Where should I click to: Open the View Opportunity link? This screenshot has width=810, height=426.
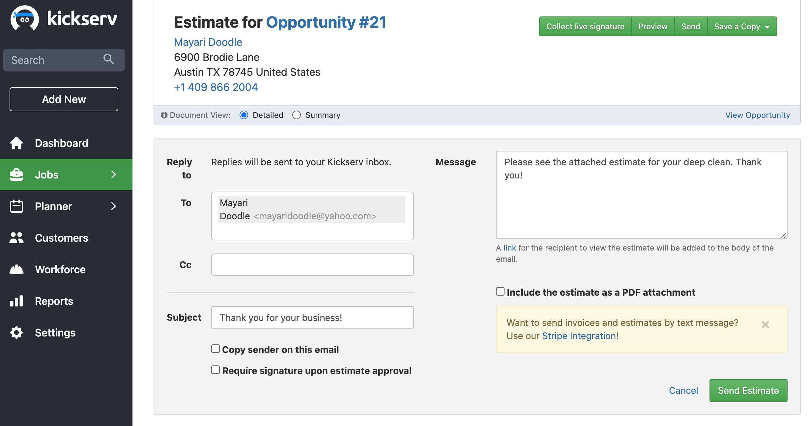pos(757,115)
